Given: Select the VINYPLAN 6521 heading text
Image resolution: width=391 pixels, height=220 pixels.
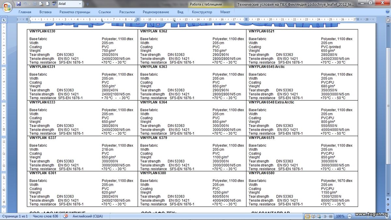Looking at the screenshot, I should [261, 31].
